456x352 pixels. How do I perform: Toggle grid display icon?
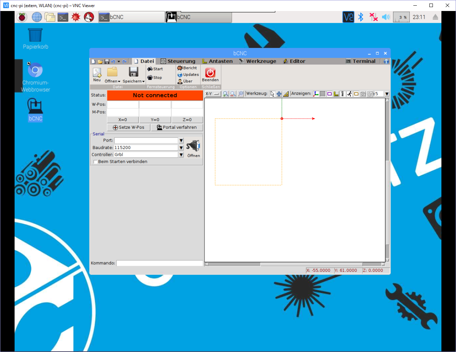pyautogui.click(x=323, y=94)
